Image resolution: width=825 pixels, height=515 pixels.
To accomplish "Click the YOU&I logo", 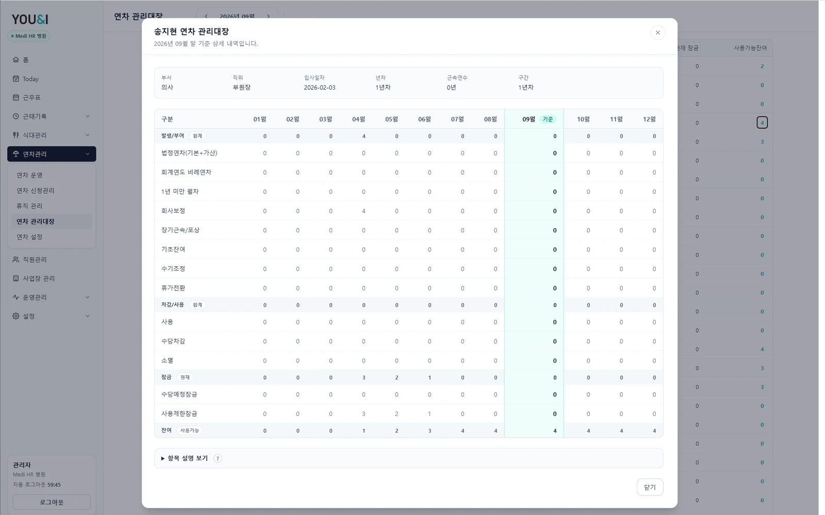I will (x=30, y=20).
